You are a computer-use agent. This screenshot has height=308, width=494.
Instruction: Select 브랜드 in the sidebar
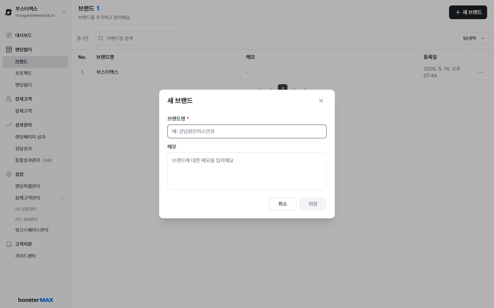(35, 62)
